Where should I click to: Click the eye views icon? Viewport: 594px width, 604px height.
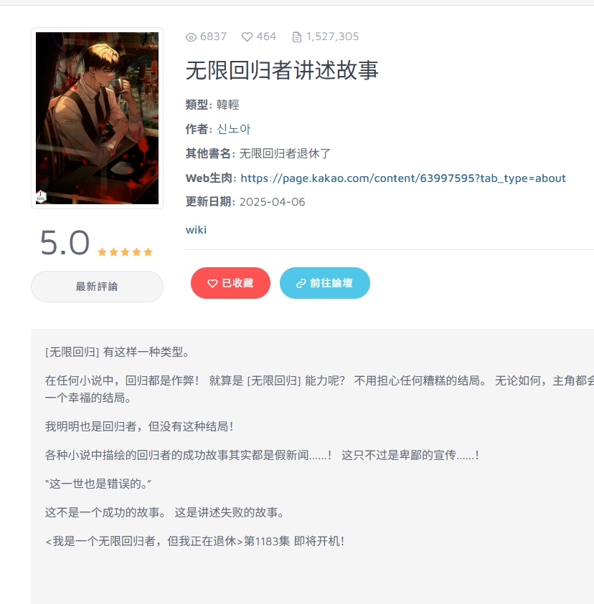(191, 37)
